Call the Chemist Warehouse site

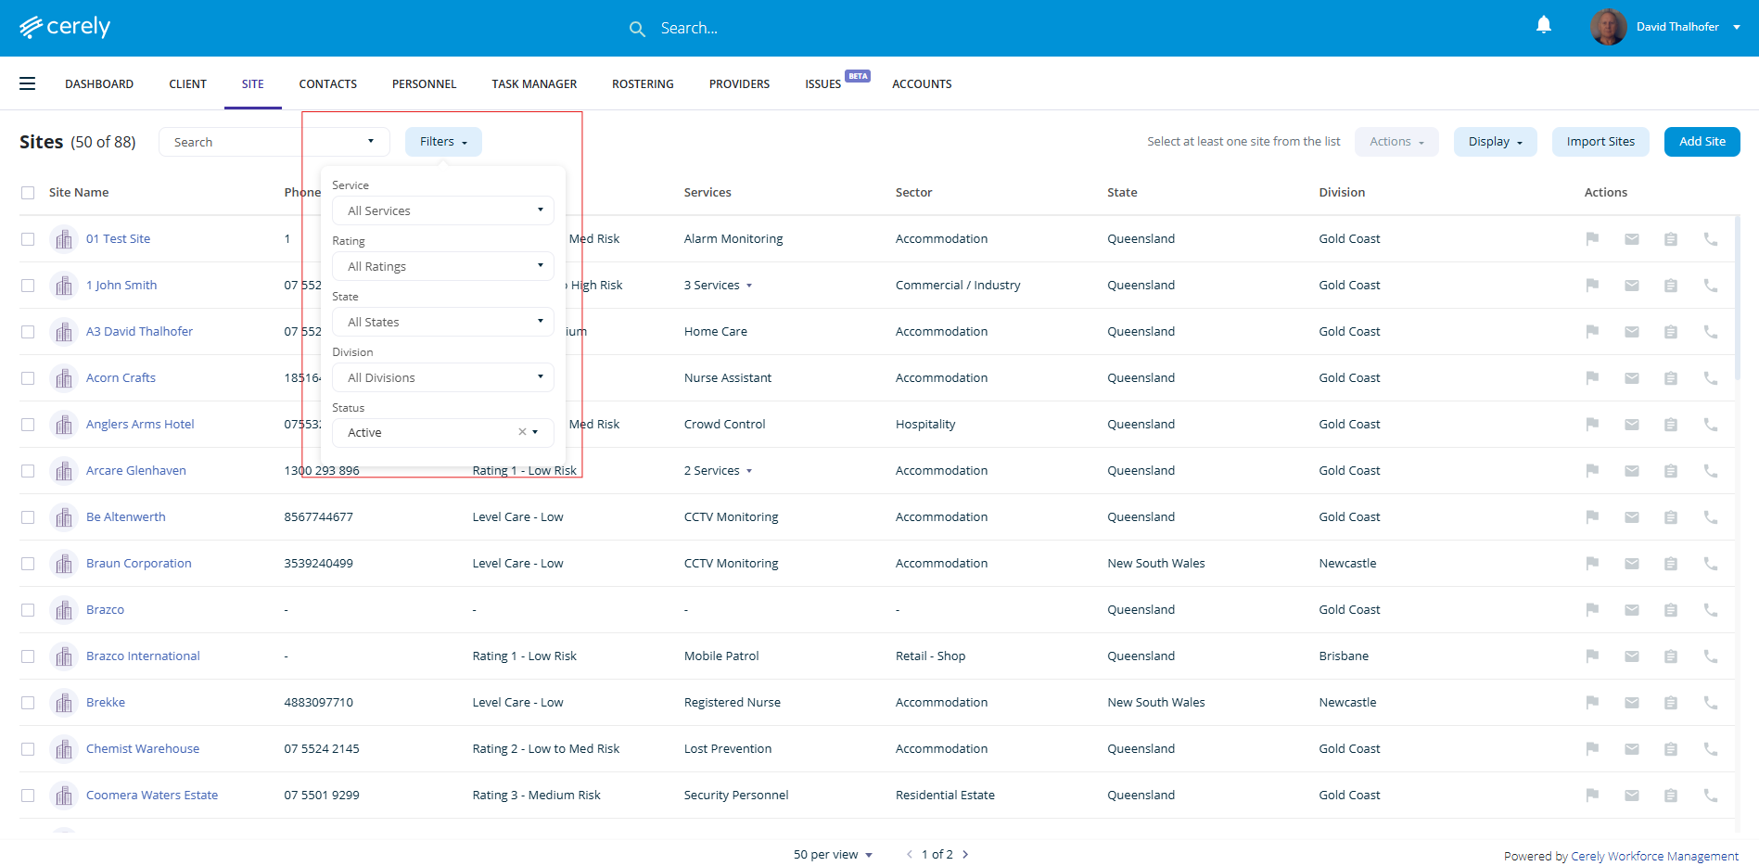tap(1711, 749)
